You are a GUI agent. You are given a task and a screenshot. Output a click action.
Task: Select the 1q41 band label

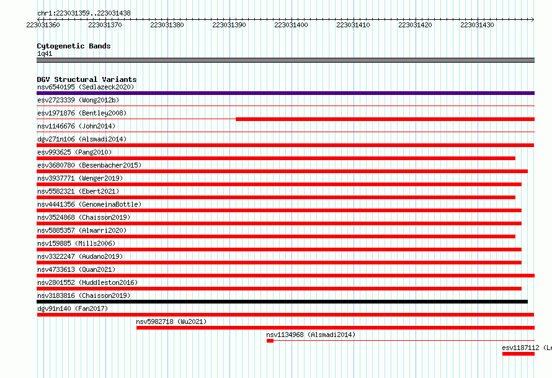(x=45, y=53)
